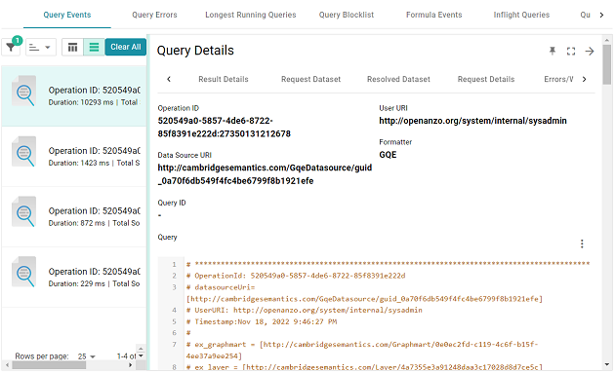Click the Query Details heading

[x=195, y=51]
